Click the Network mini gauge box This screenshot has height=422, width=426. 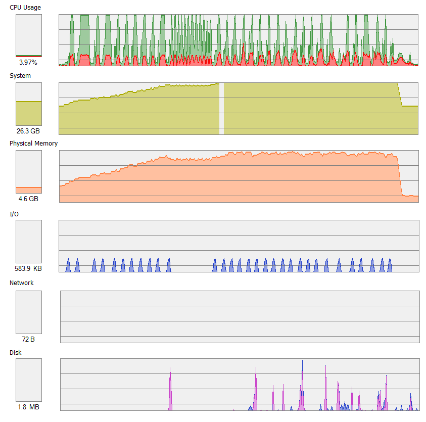click(x=29, y=312)
